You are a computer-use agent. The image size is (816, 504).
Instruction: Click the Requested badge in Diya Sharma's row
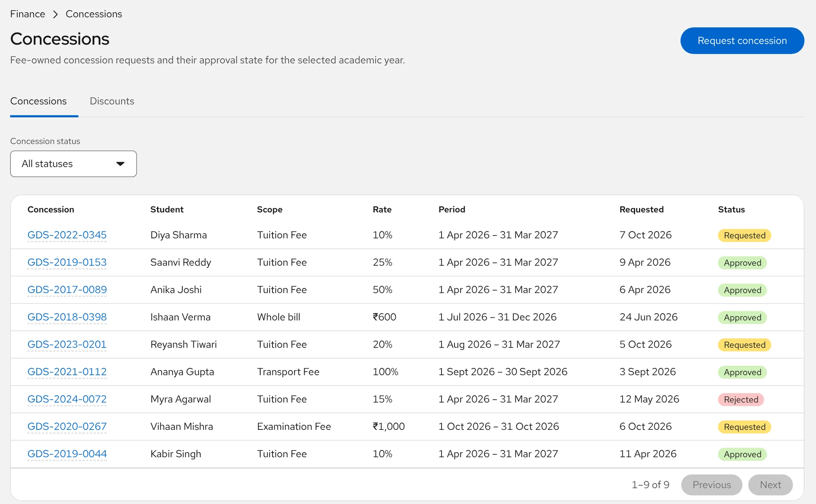[745, 235]
